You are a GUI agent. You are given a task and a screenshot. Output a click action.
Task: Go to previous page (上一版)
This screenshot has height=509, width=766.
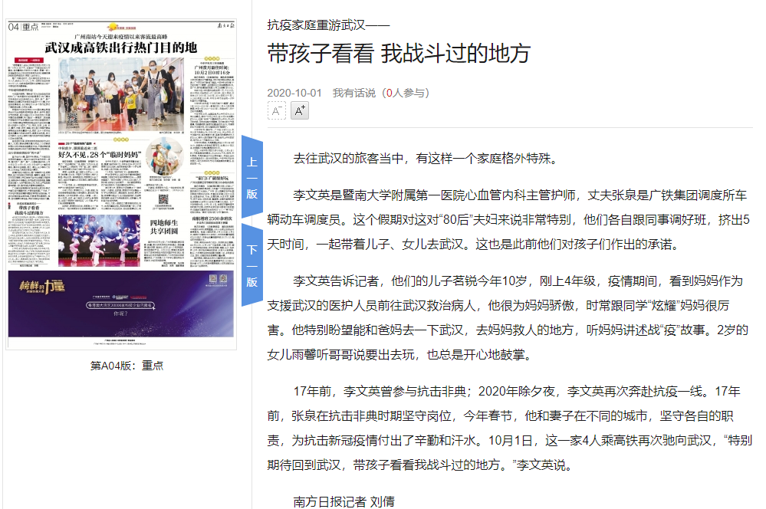[251, 177]
